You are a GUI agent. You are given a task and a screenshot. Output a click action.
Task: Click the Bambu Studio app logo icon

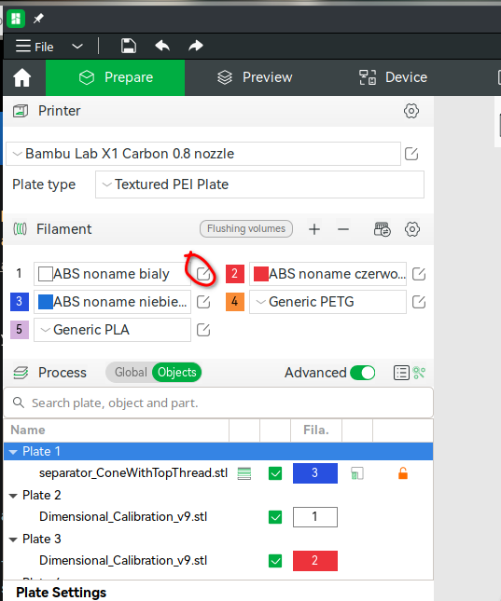[16, 19]
